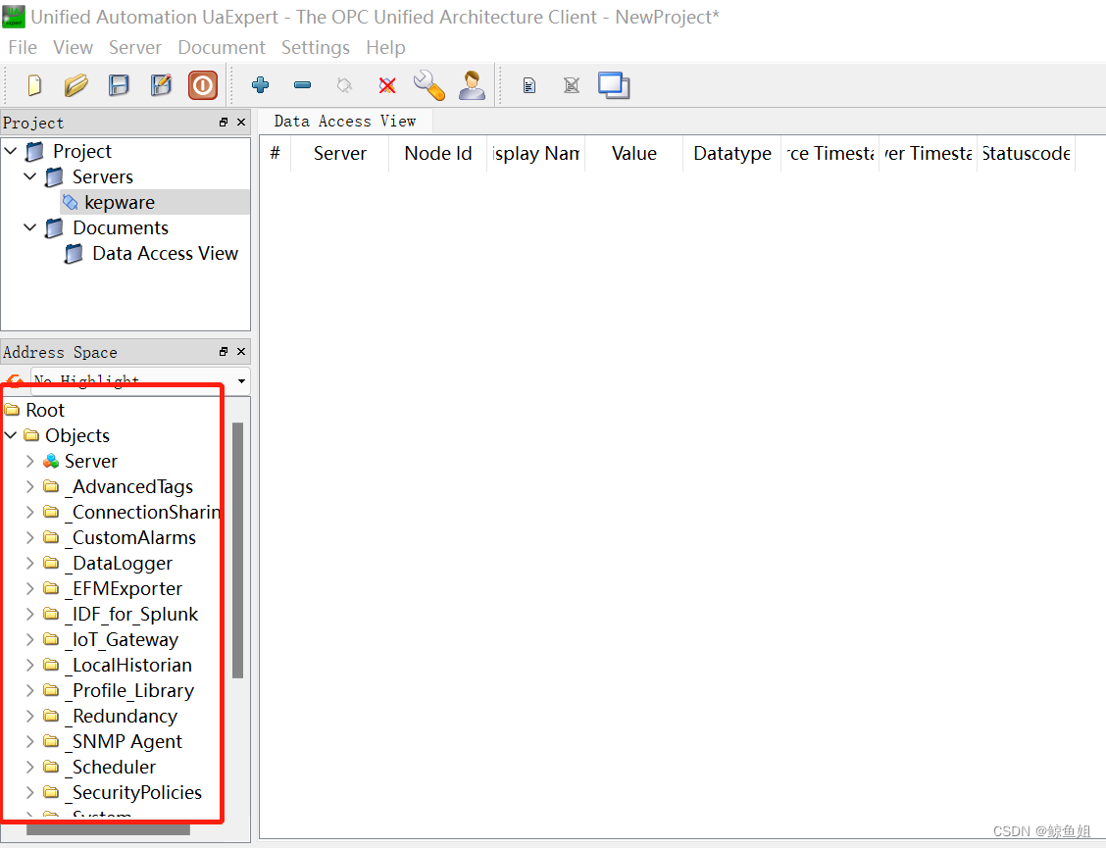
Task: Open the View menu
Action: [73, 47]
